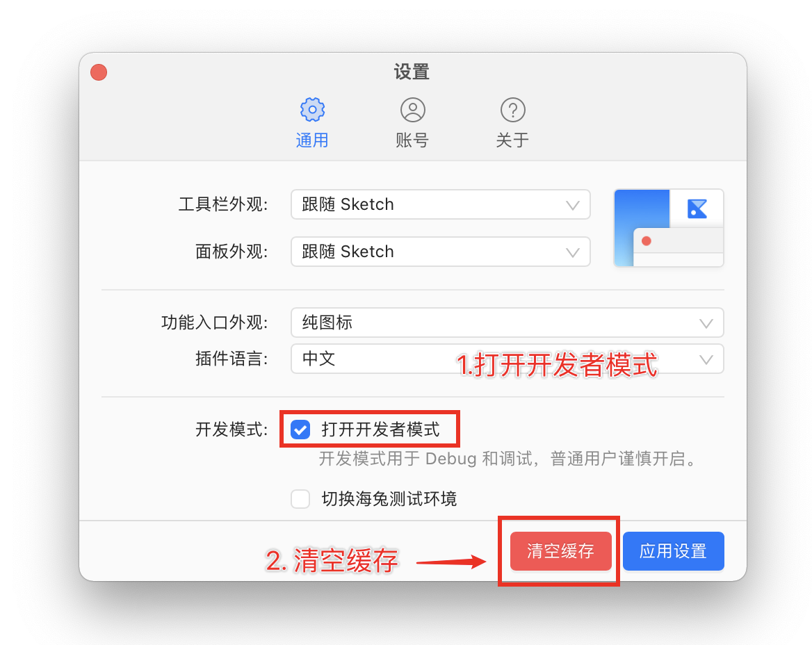Image resolution: width=812 pixels, height=645 pixels.
Task: Close the settings window with the red button
Action: click(x=99, y=72)
